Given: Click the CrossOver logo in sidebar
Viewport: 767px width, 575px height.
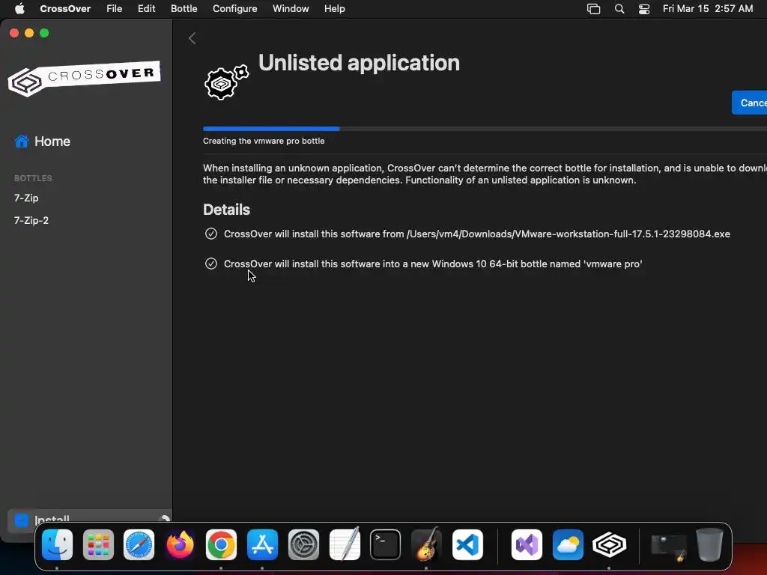Looking at the screenshot, I should (84, 78).
